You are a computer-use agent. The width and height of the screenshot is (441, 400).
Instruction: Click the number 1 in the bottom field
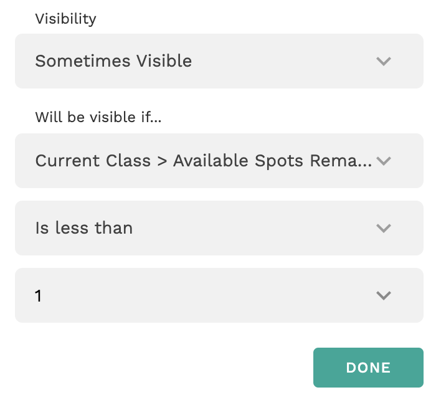pos(39,295)
